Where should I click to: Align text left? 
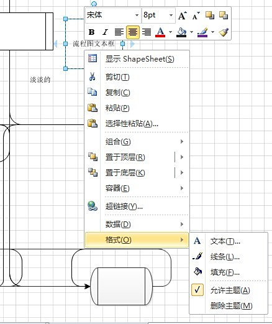tap(119, 32)
